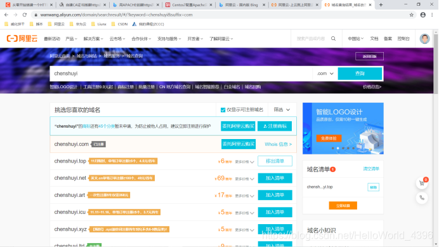Open the Linux bookmark folder
The width and height of the screenshot is (439, 247).
pyautogui.click(x=99, y=24)
